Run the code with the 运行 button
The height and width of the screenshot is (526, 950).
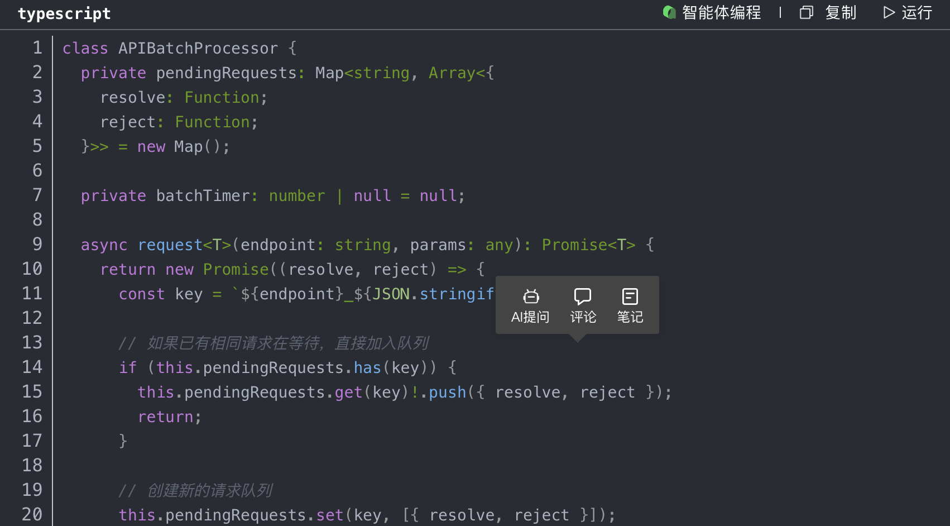908,12
